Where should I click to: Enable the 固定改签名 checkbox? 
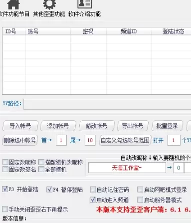pos(5,169)
